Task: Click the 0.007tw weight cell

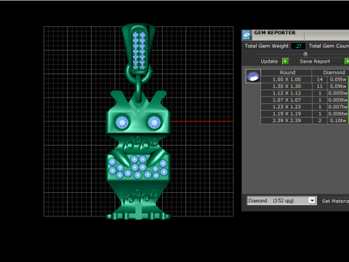Action: [x=338, y=107]
